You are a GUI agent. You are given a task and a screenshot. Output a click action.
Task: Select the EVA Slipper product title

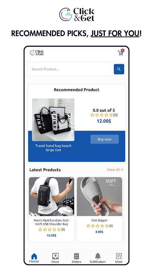tap(99, 220)
